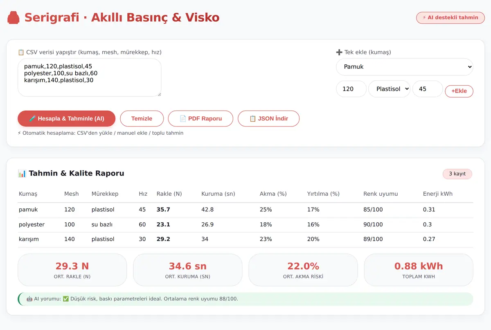Click the lightning icon by Otomatik hesaplama

(19, 133)
